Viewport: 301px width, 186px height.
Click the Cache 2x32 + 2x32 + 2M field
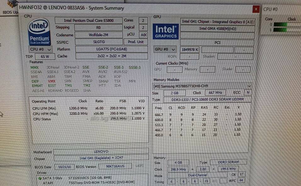tap(112, 56)
